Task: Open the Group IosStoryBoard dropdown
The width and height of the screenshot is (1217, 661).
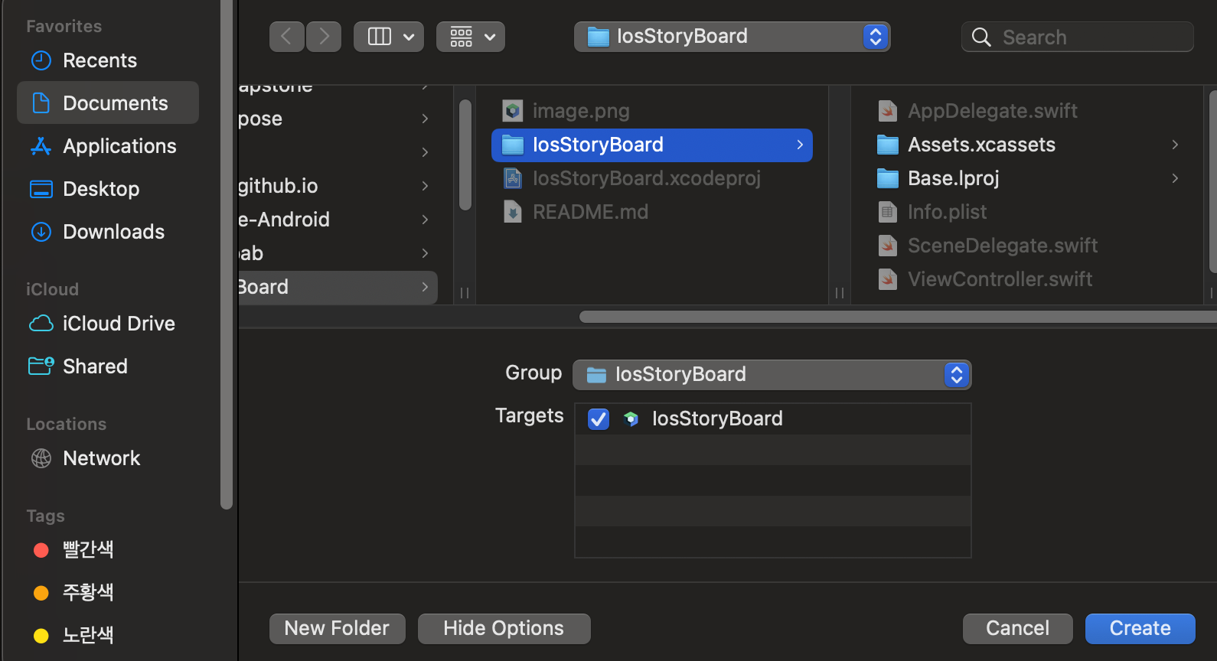Action: tap(772, 374)
